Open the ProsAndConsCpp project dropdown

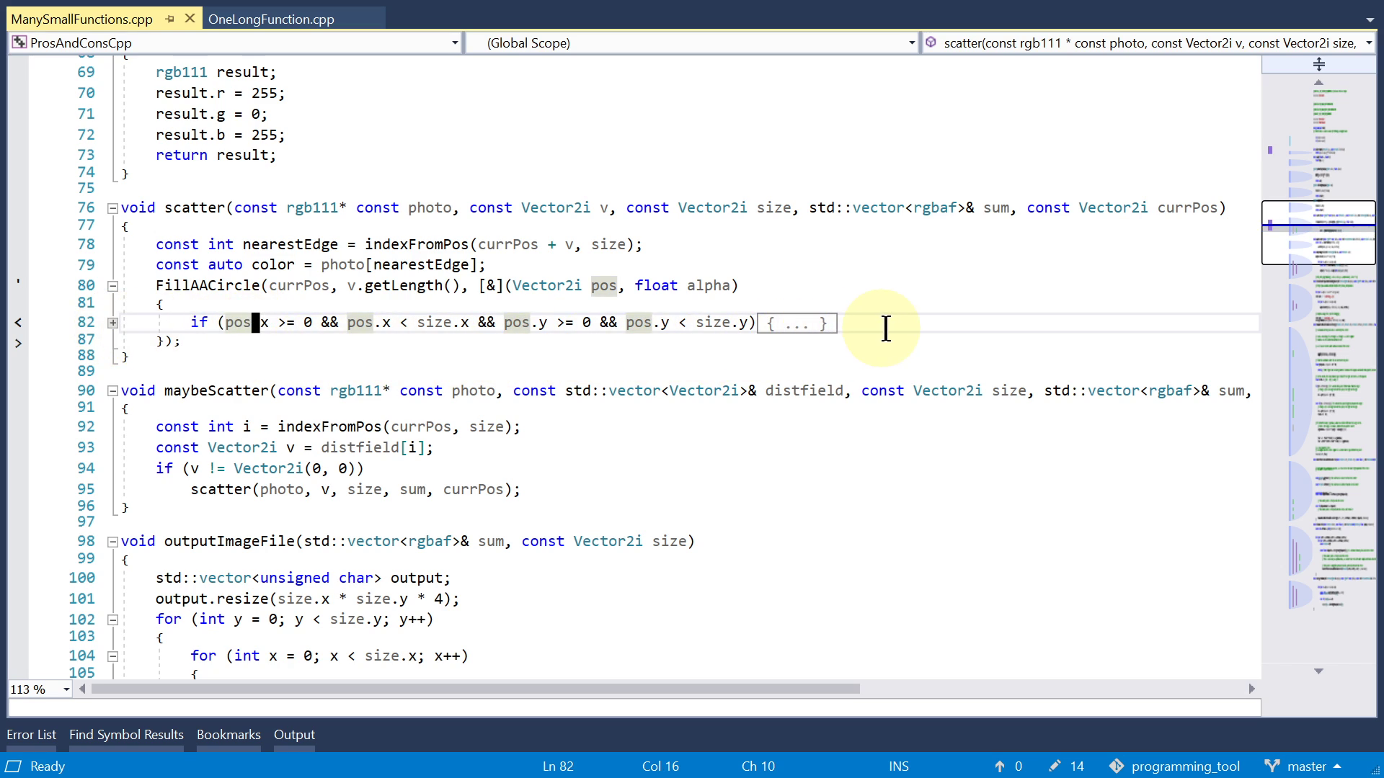pyautogui.click(x=455, y=43)
